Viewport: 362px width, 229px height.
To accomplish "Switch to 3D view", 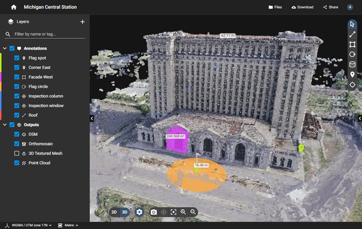I will click(125, 212).
